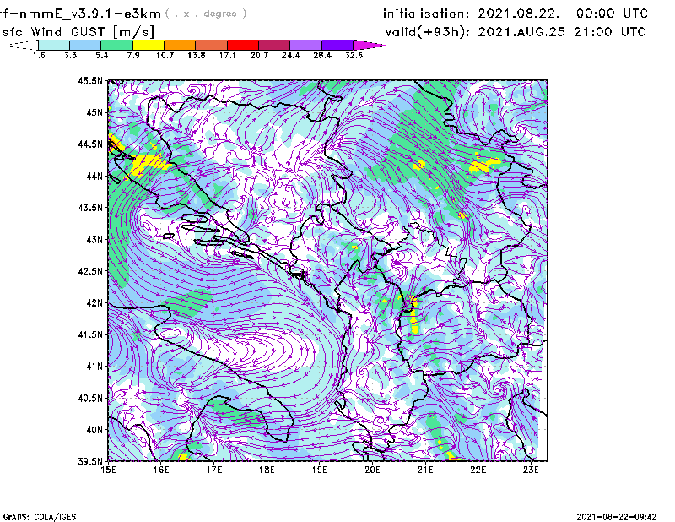Viewport: 675px width, 522px height.
Task: Click the 39.5N latitude axis label
Action: (90, 461)
